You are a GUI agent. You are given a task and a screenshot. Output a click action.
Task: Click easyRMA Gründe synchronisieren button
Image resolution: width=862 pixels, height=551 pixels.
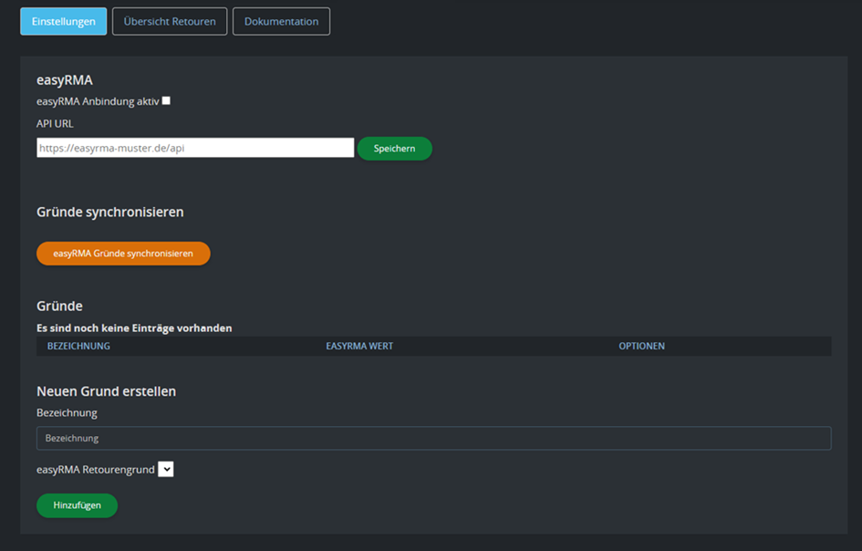(x=123, y=254)
